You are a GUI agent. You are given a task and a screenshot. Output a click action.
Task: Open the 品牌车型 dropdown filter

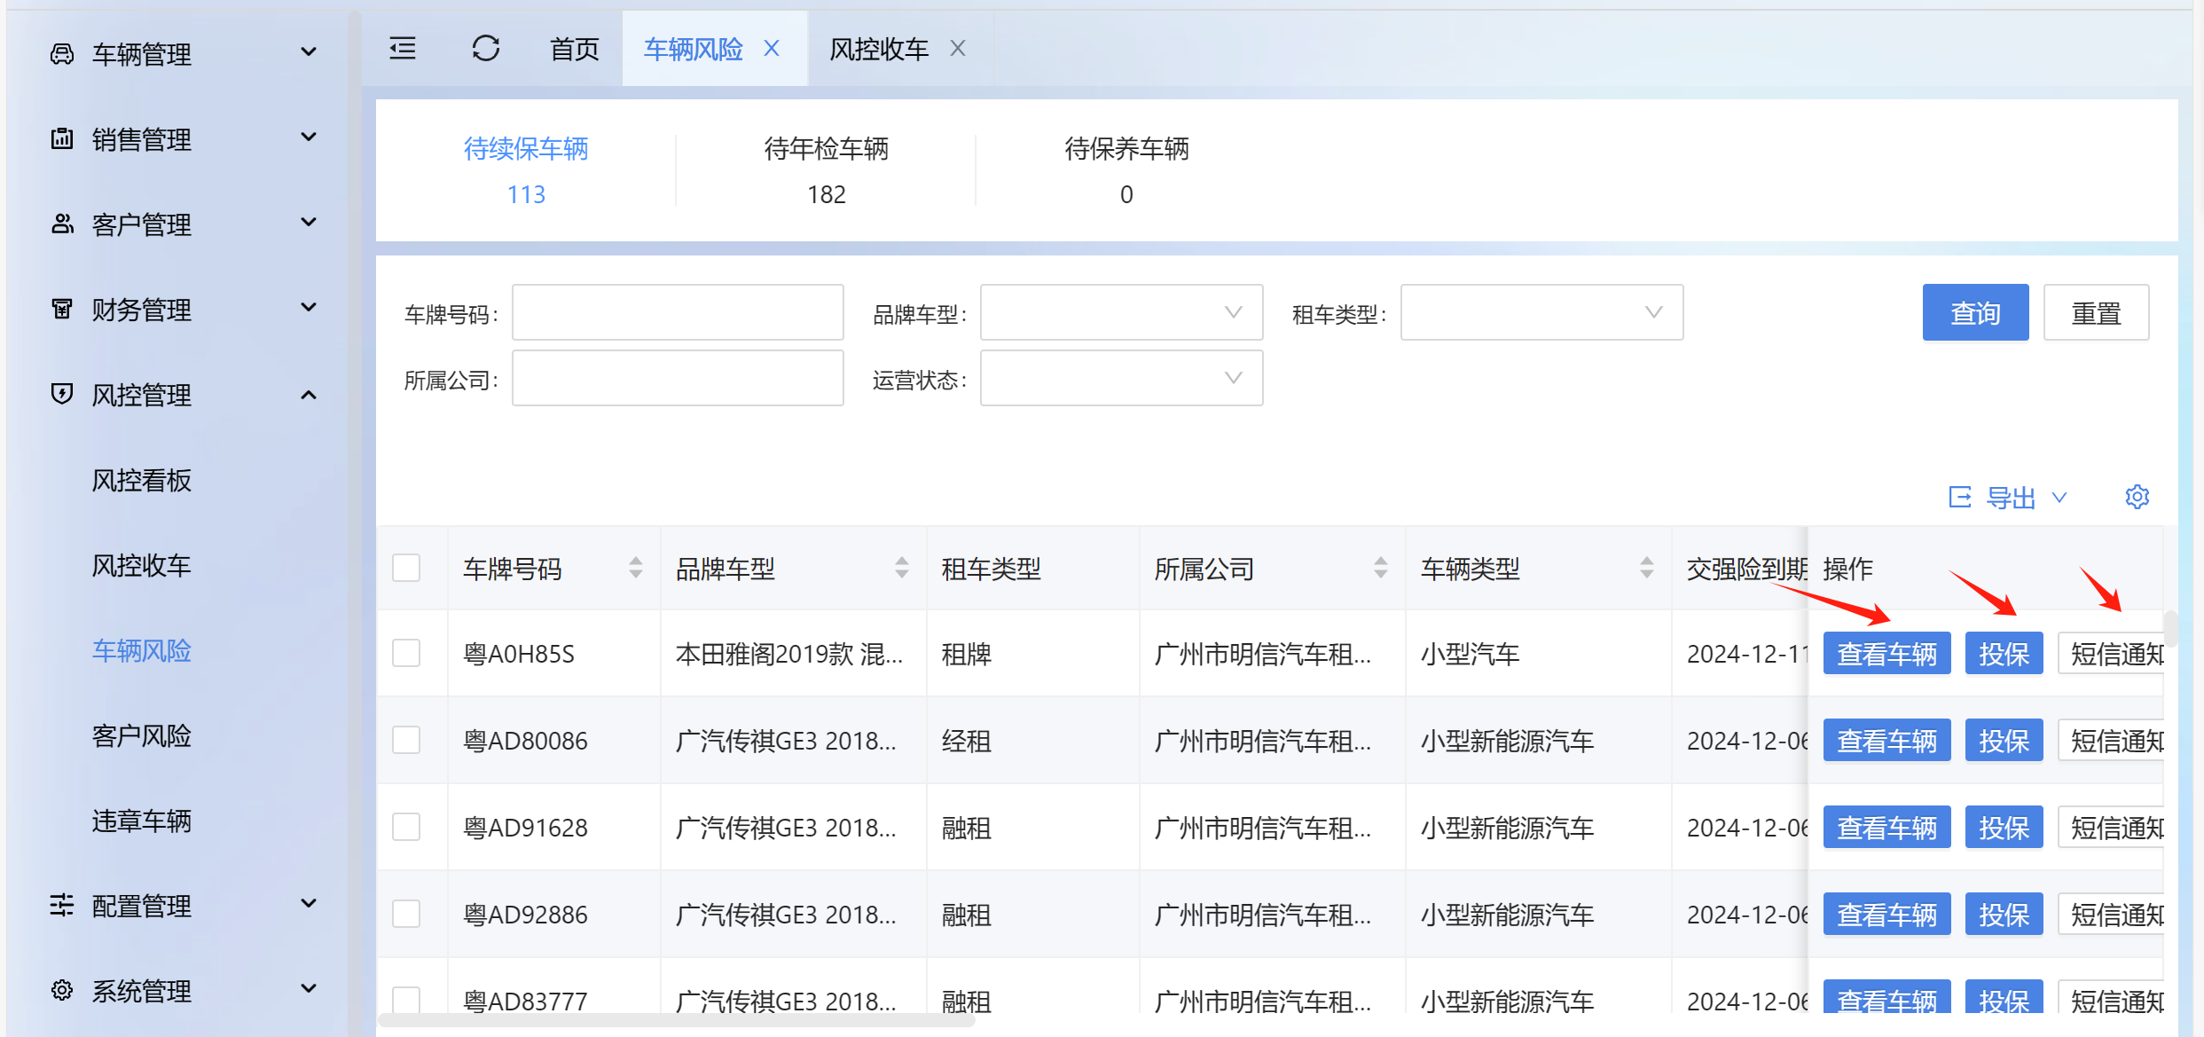click(x=1121, y=312)
